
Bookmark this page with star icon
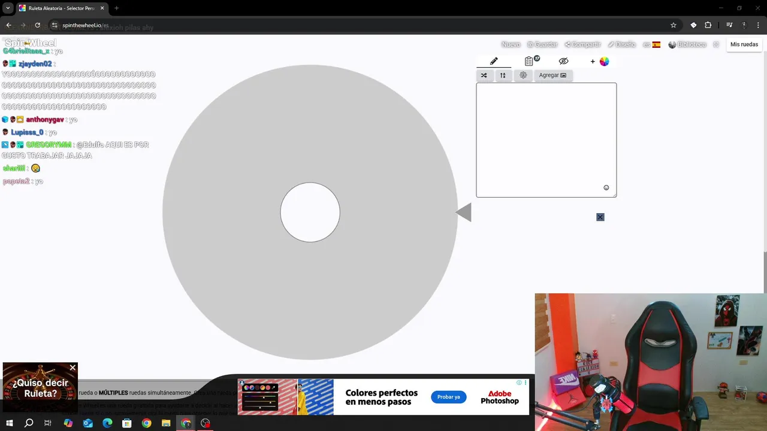pos(674,25)
